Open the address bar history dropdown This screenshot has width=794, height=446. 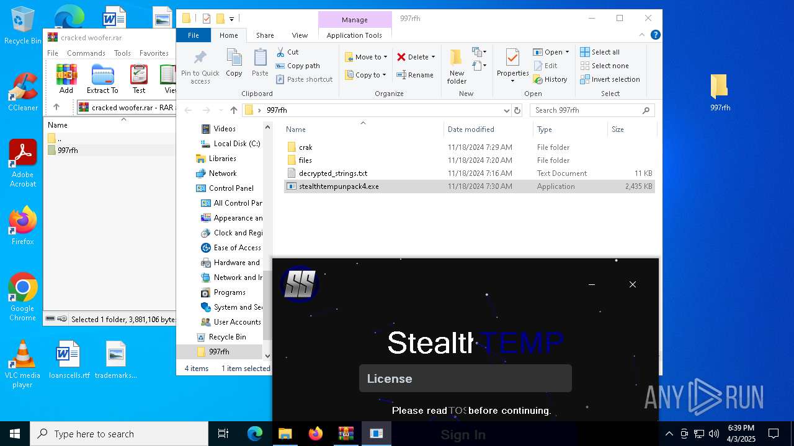point(507,110)
